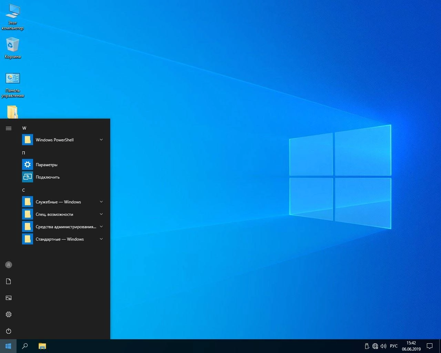
Task: Select the Корзина recycle bin icon
Action: [x=13, y=48]
